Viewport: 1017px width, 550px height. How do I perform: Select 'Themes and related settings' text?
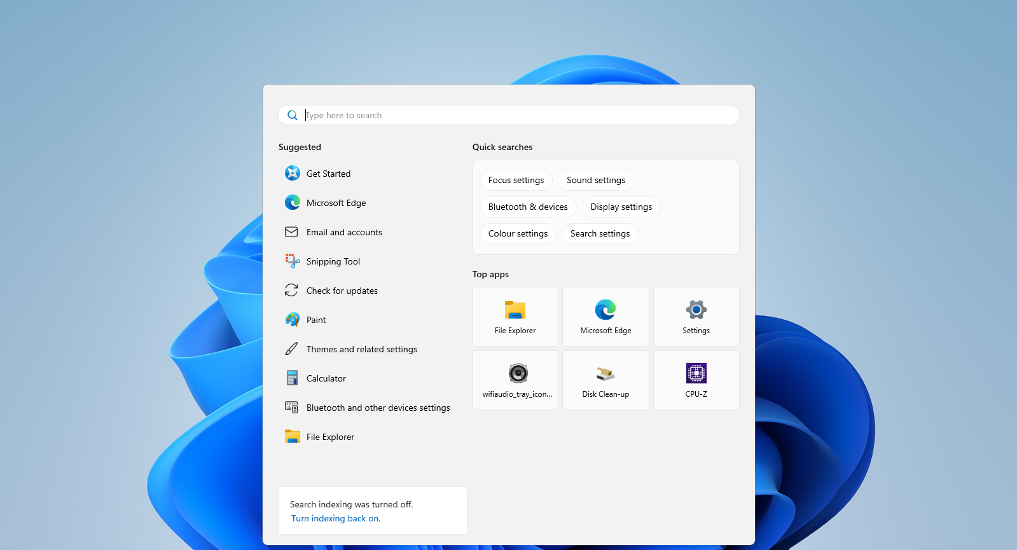[362, 349]
